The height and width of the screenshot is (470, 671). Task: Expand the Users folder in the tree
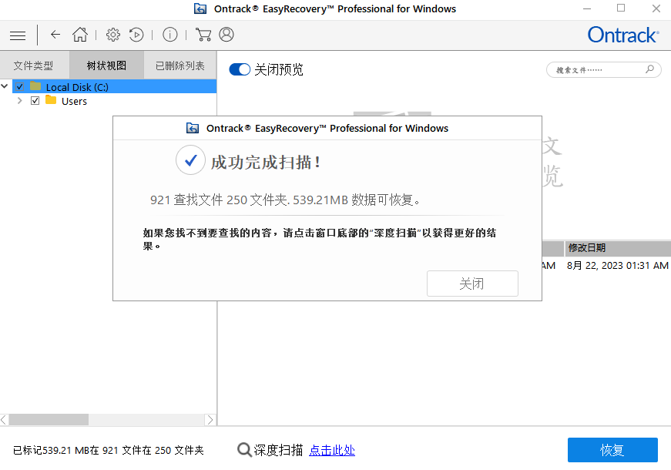(19, 101)
